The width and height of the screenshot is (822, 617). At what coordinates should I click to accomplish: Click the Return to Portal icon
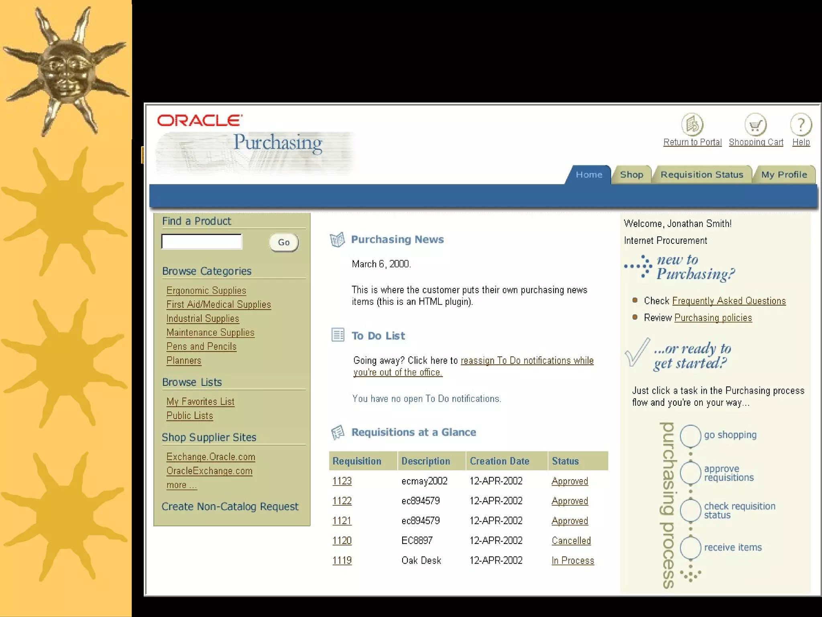tap(692, 125)
